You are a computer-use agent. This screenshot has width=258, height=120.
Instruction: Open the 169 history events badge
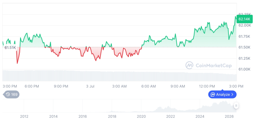[x=11, y=94]
